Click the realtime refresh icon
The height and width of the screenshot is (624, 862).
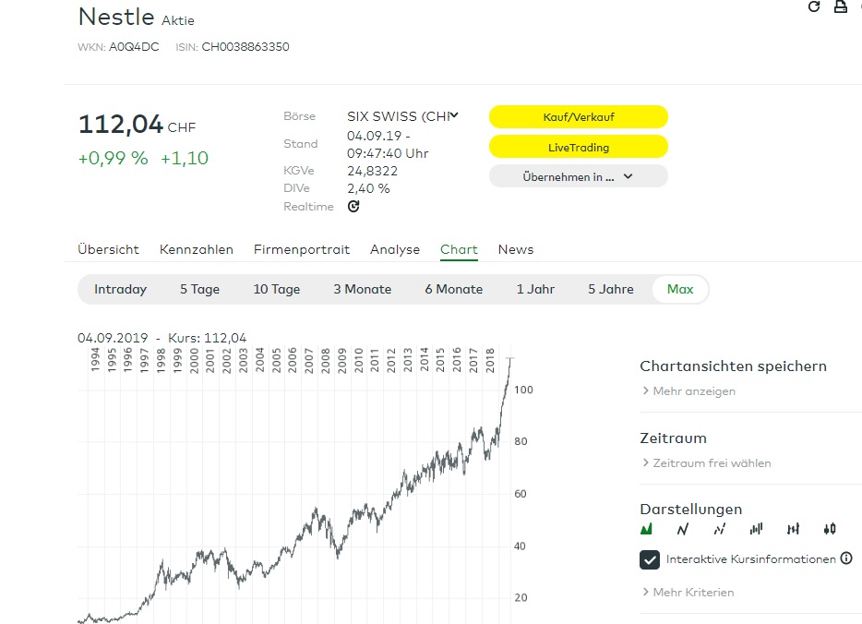point(353,206)
